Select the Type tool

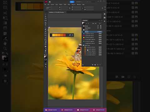pyautogui.click(x=46, y=25)
